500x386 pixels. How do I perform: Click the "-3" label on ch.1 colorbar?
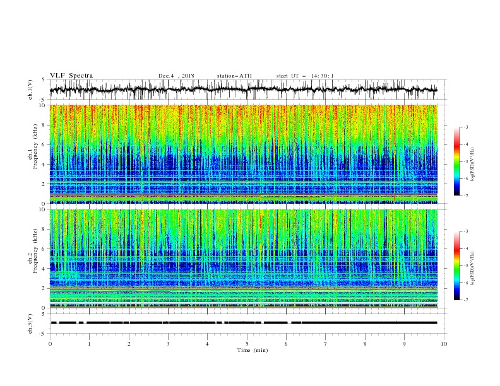(x=466, y=127)
